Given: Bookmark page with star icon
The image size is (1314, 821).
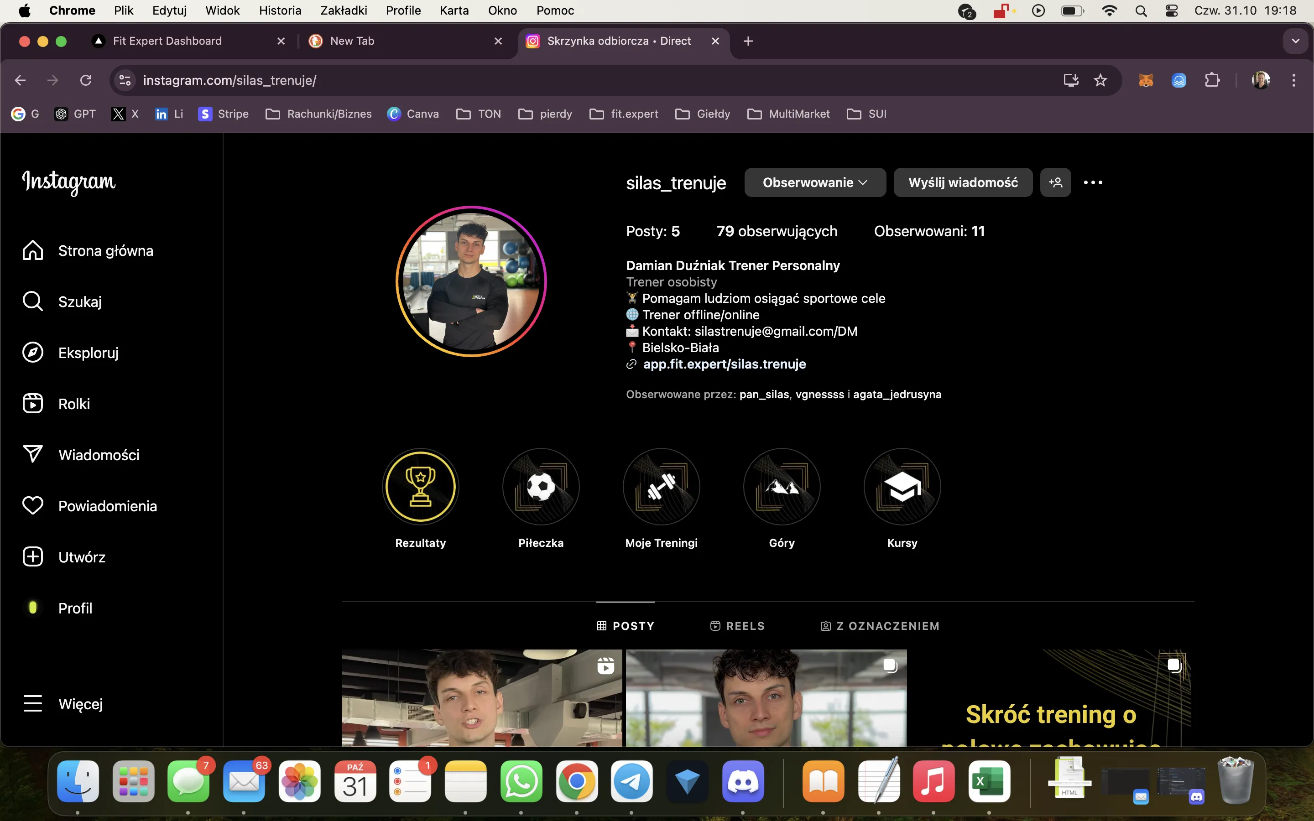Looking at the screenshot, I should click(x=1100, y=80).
